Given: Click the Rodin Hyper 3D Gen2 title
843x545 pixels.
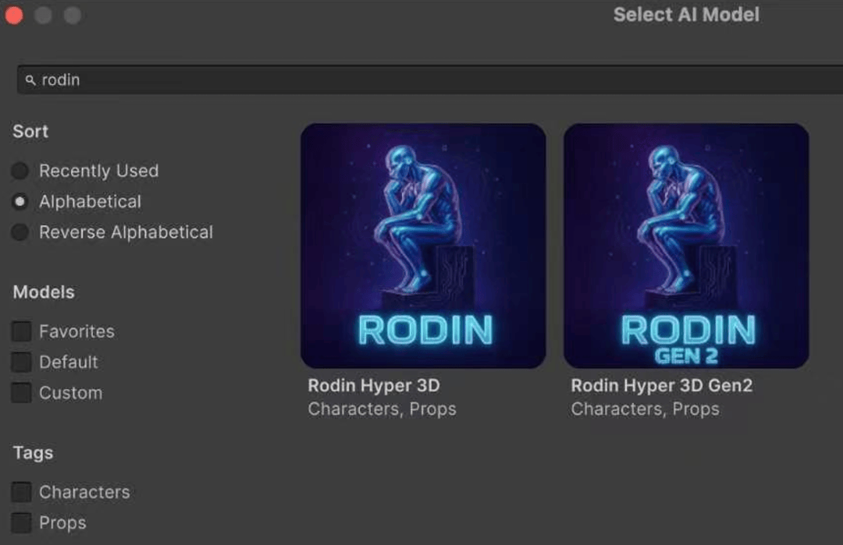Looking at the screenshot, I should click(661, 386).
